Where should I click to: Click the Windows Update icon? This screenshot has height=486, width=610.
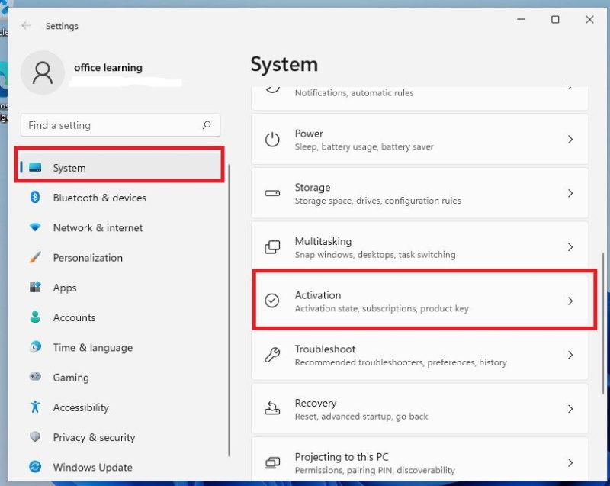pyautogui.click(x=33, y=467)
